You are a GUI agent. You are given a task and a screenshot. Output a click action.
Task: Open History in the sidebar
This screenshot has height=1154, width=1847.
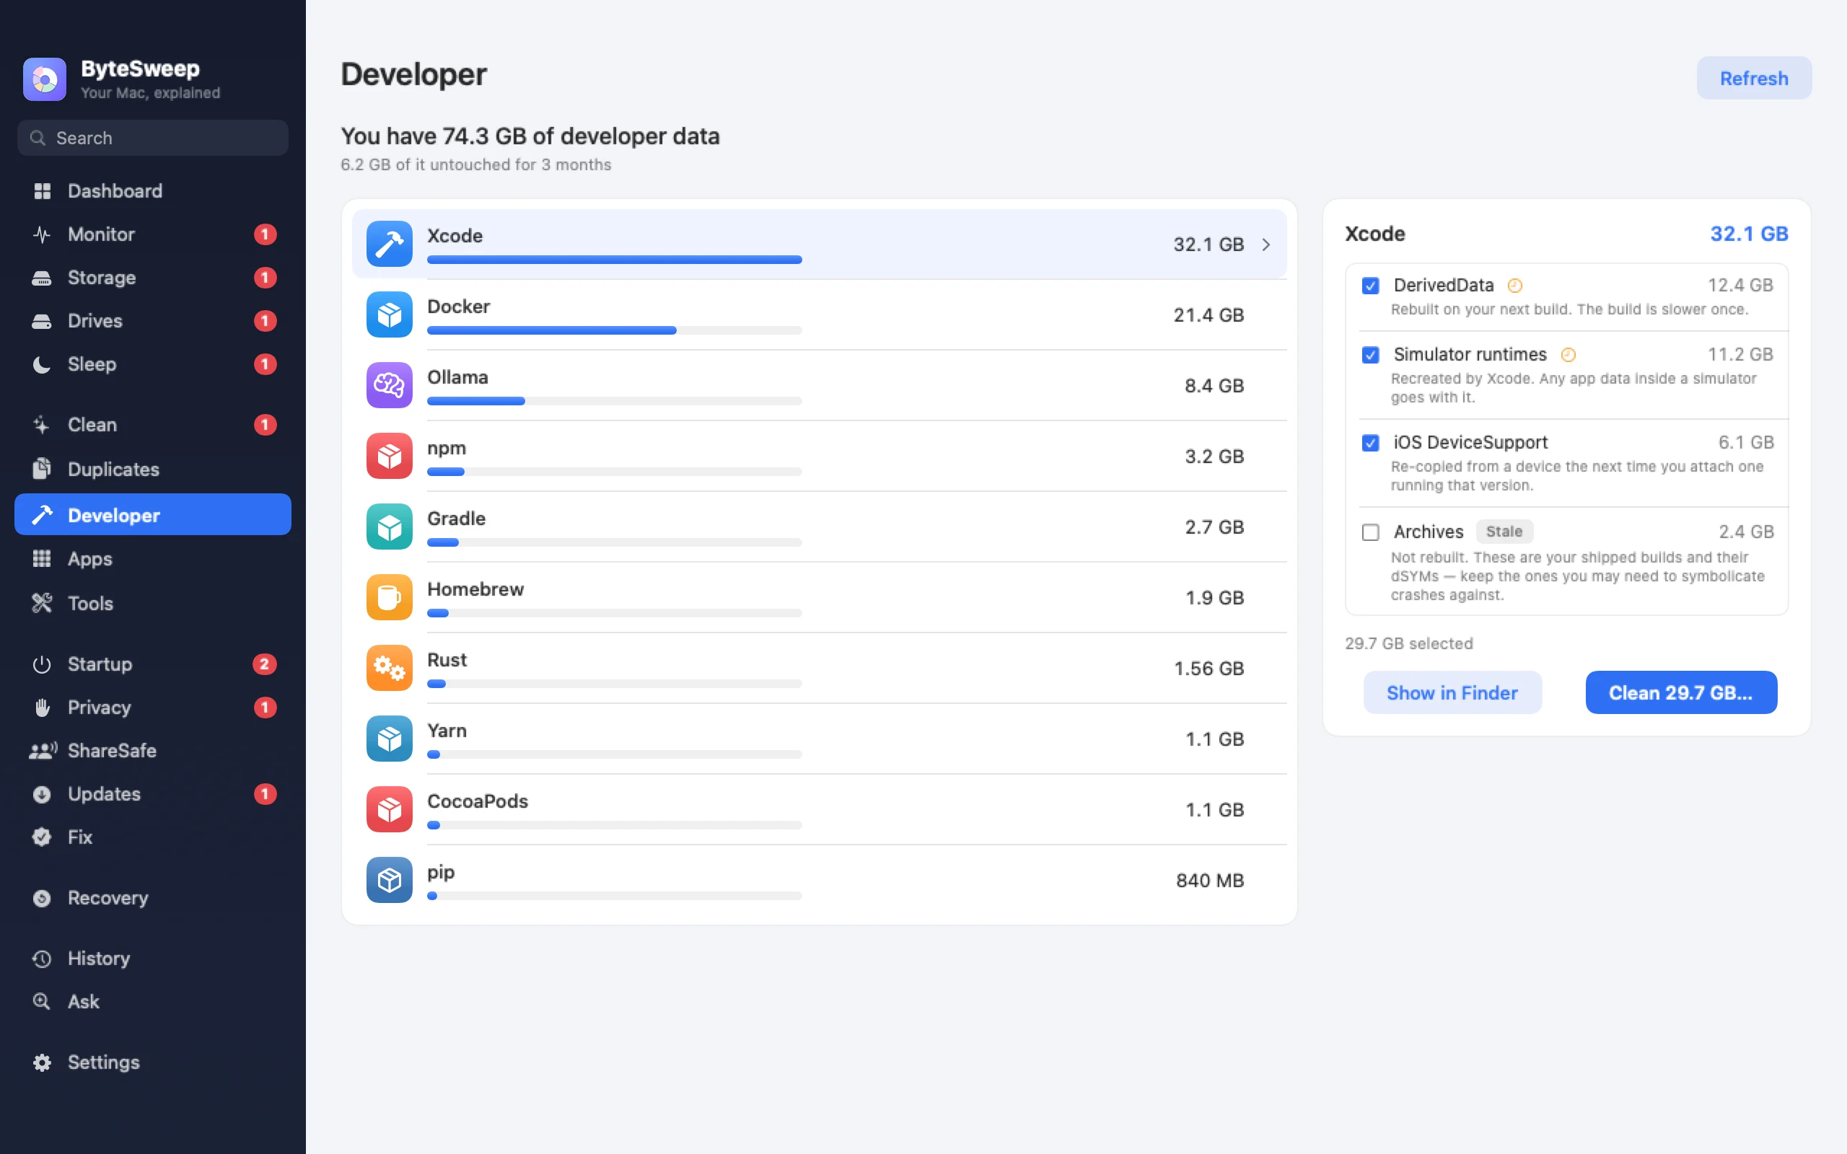(x=153, y=959)
